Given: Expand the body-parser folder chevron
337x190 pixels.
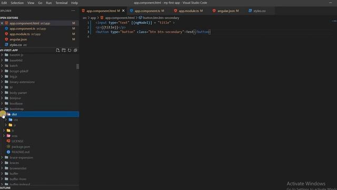Looking at the screenshot, I should [x=2, y=93].
